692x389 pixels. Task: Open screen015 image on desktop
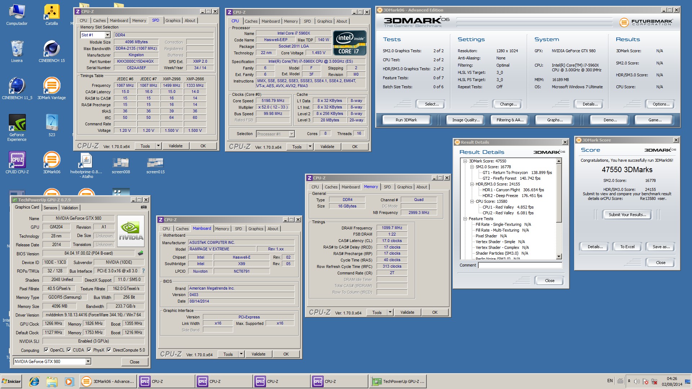point(155,165)
